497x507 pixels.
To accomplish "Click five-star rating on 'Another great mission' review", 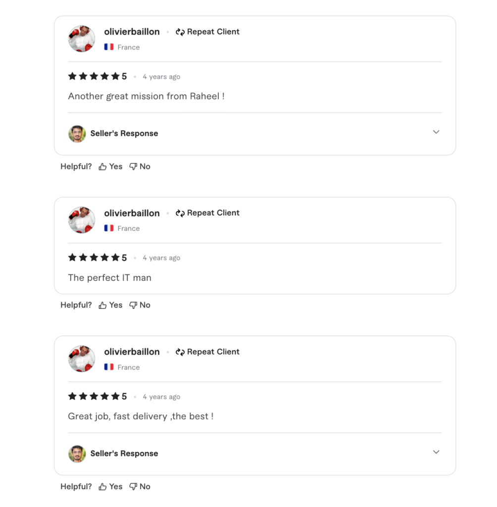I will click(x=94, y=76).
